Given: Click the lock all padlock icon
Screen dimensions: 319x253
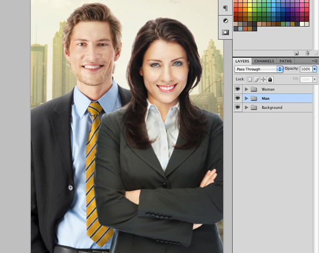Looking at the screenshot, I should [270, 79].
